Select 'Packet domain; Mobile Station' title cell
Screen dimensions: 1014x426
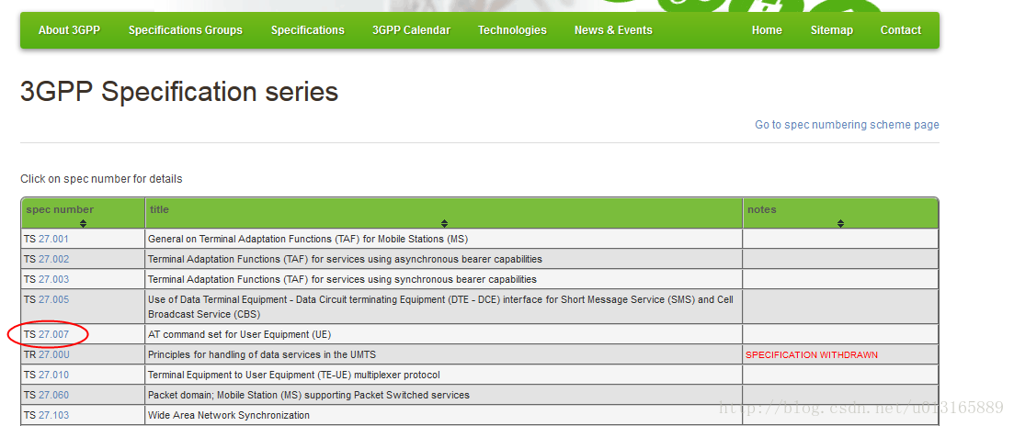click(444, 395)
